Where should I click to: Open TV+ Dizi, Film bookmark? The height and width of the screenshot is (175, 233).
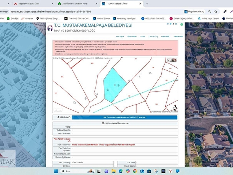77,19
